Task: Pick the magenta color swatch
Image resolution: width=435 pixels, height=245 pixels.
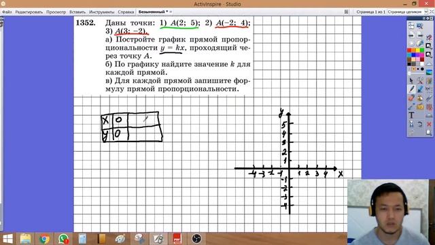Action: 422,54
